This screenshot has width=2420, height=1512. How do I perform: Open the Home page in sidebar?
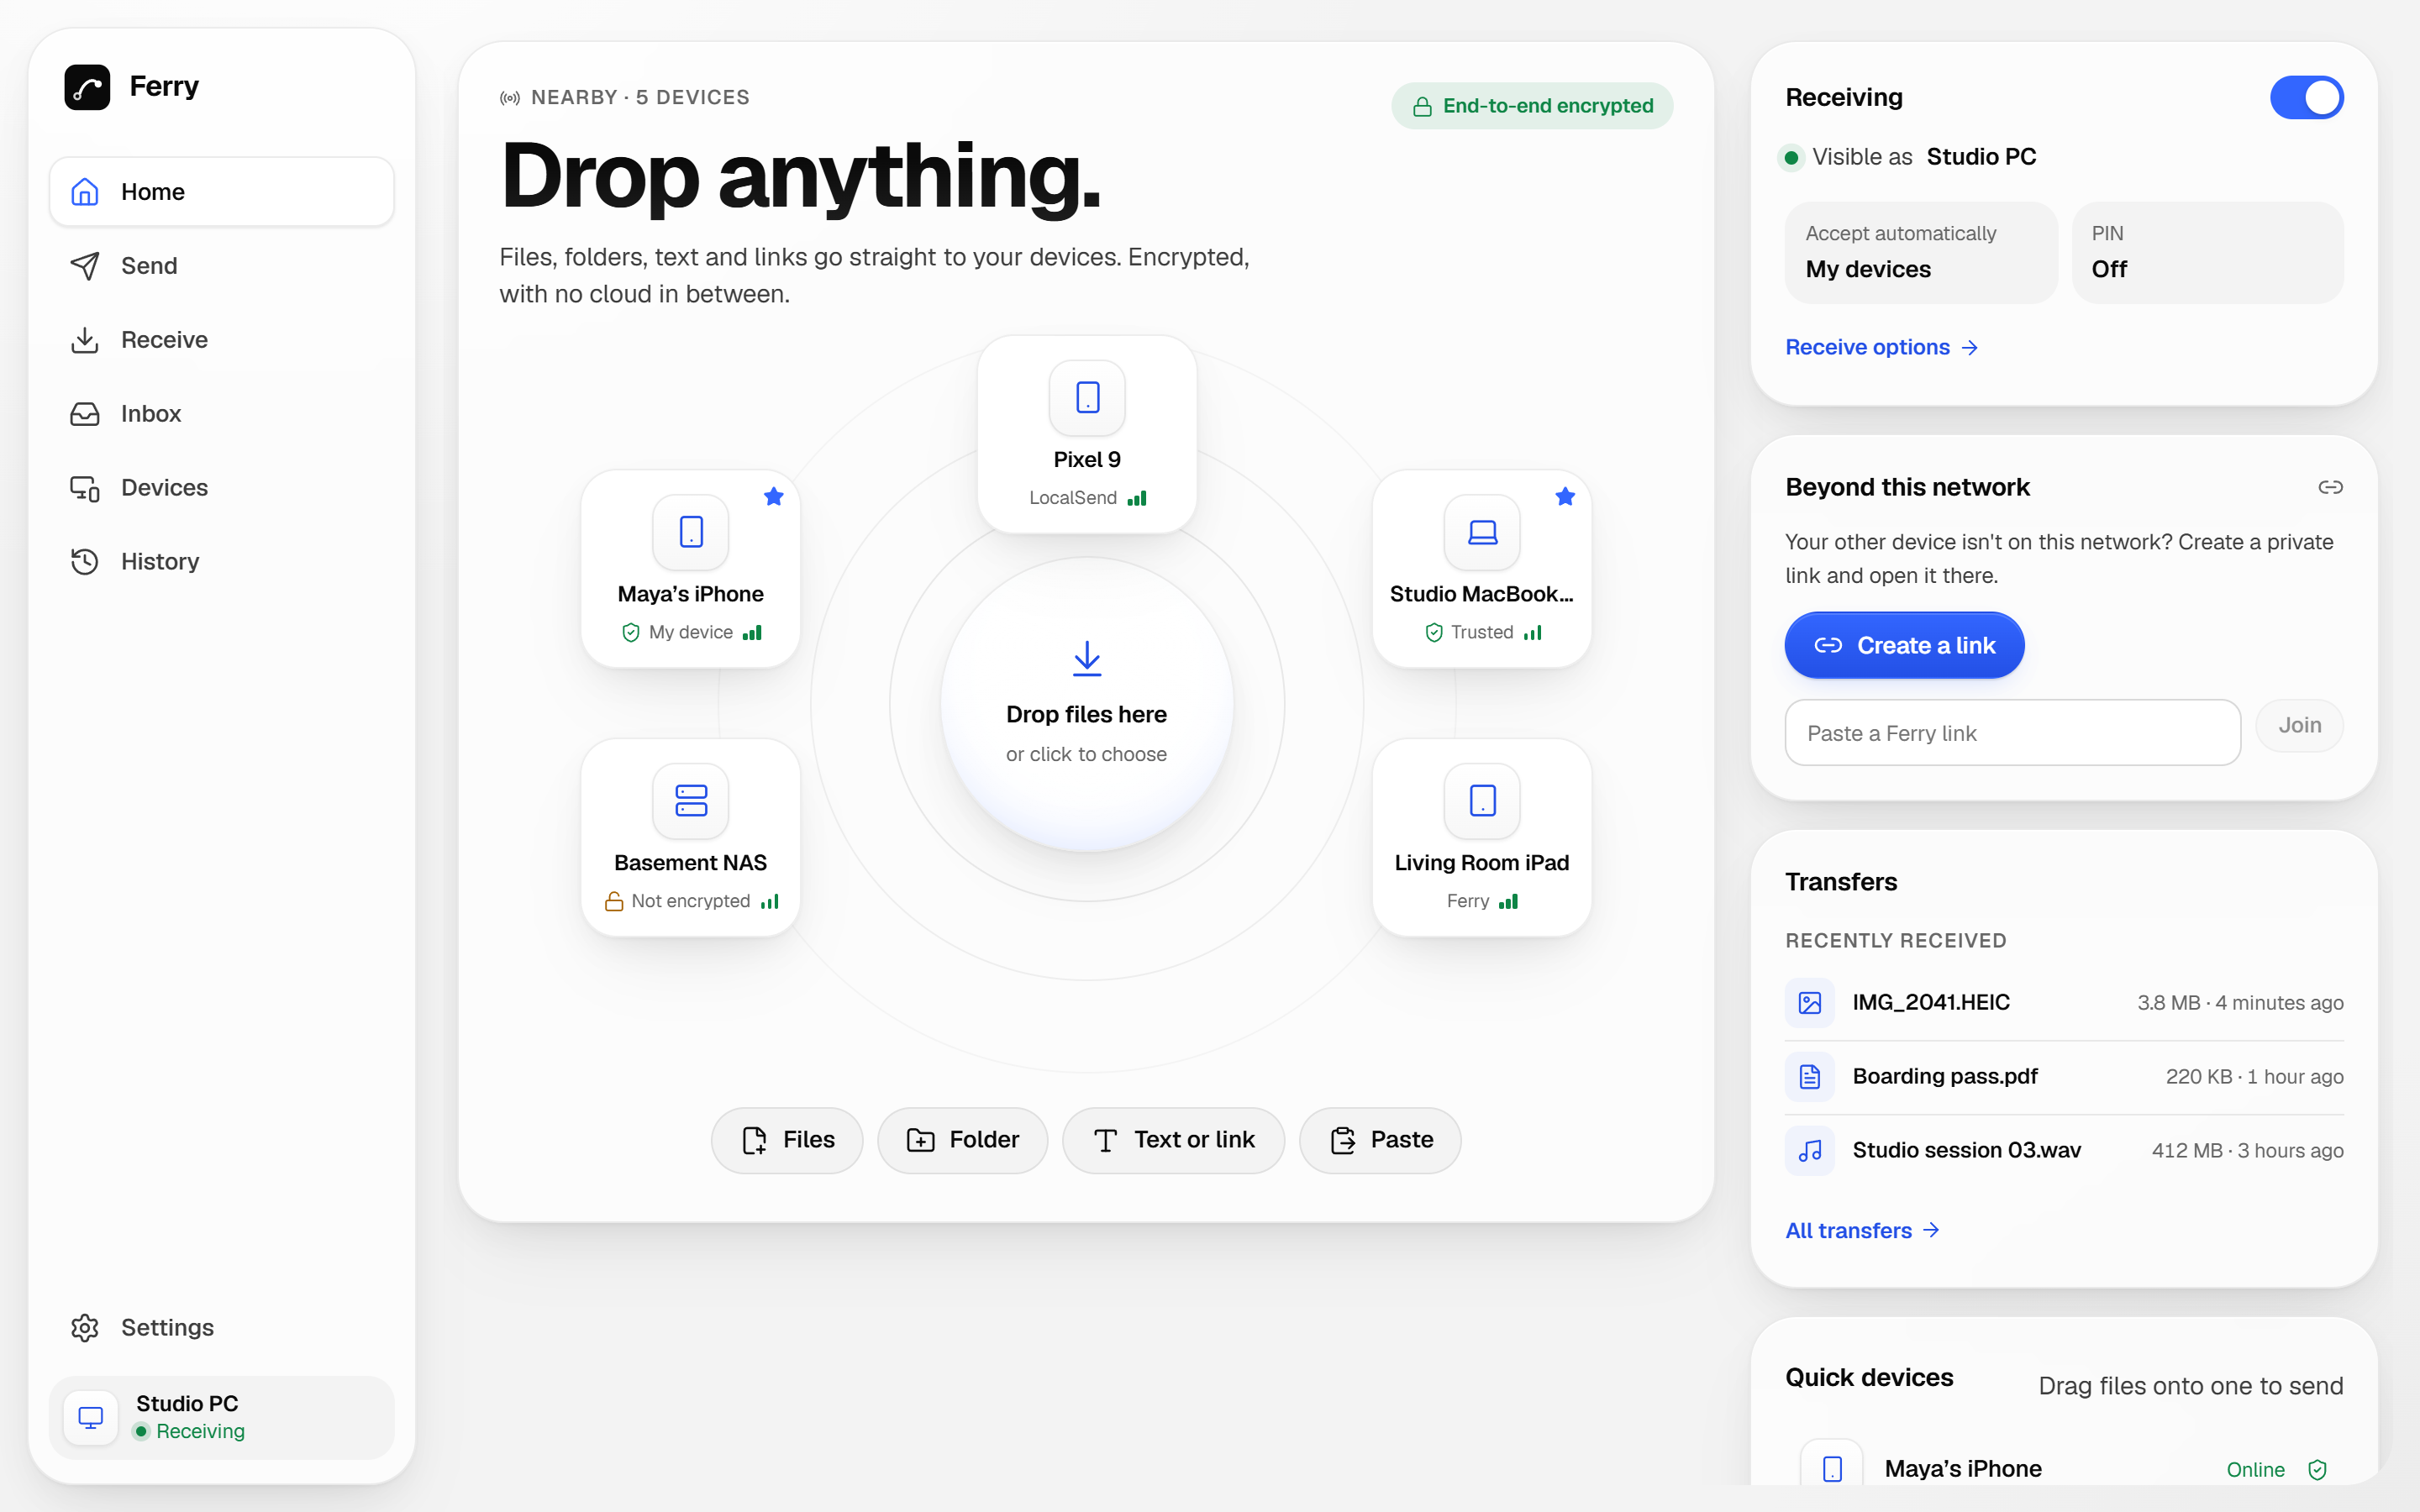tap(221, 191)
